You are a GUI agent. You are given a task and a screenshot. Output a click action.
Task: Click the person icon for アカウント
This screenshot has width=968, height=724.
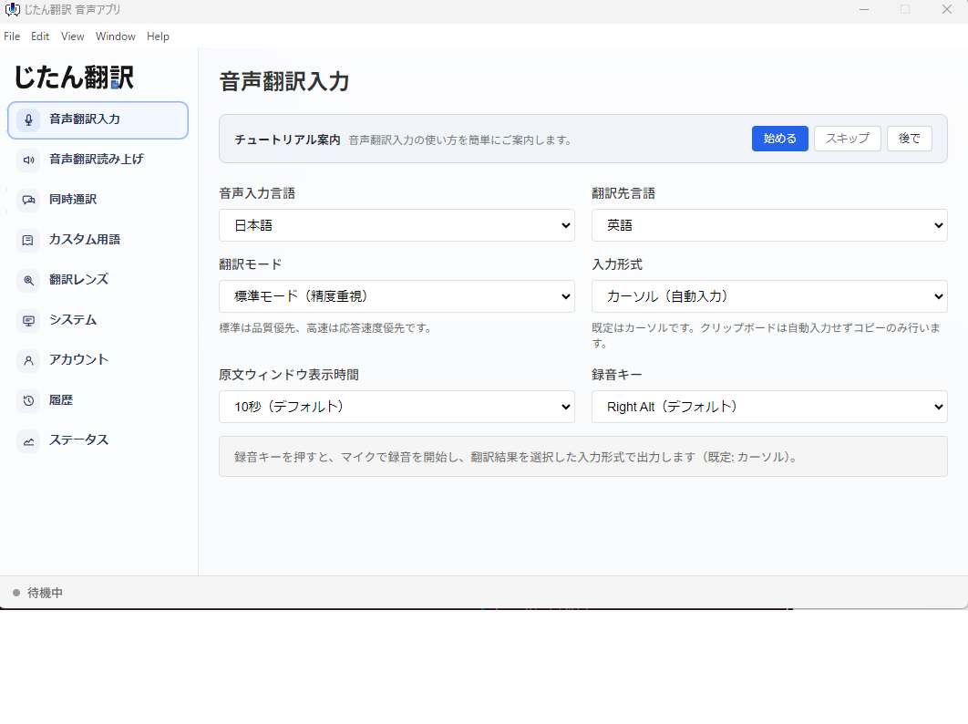click(28, 361)
